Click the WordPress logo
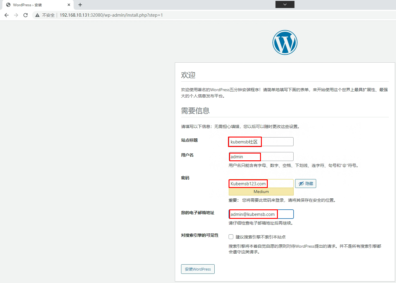 tap(285, 42)
